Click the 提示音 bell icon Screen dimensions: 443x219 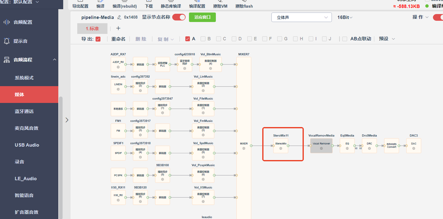click(7, 41)
